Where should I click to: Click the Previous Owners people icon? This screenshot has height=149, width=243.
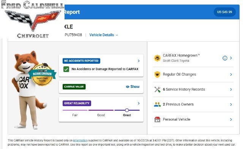coord(157,104)
